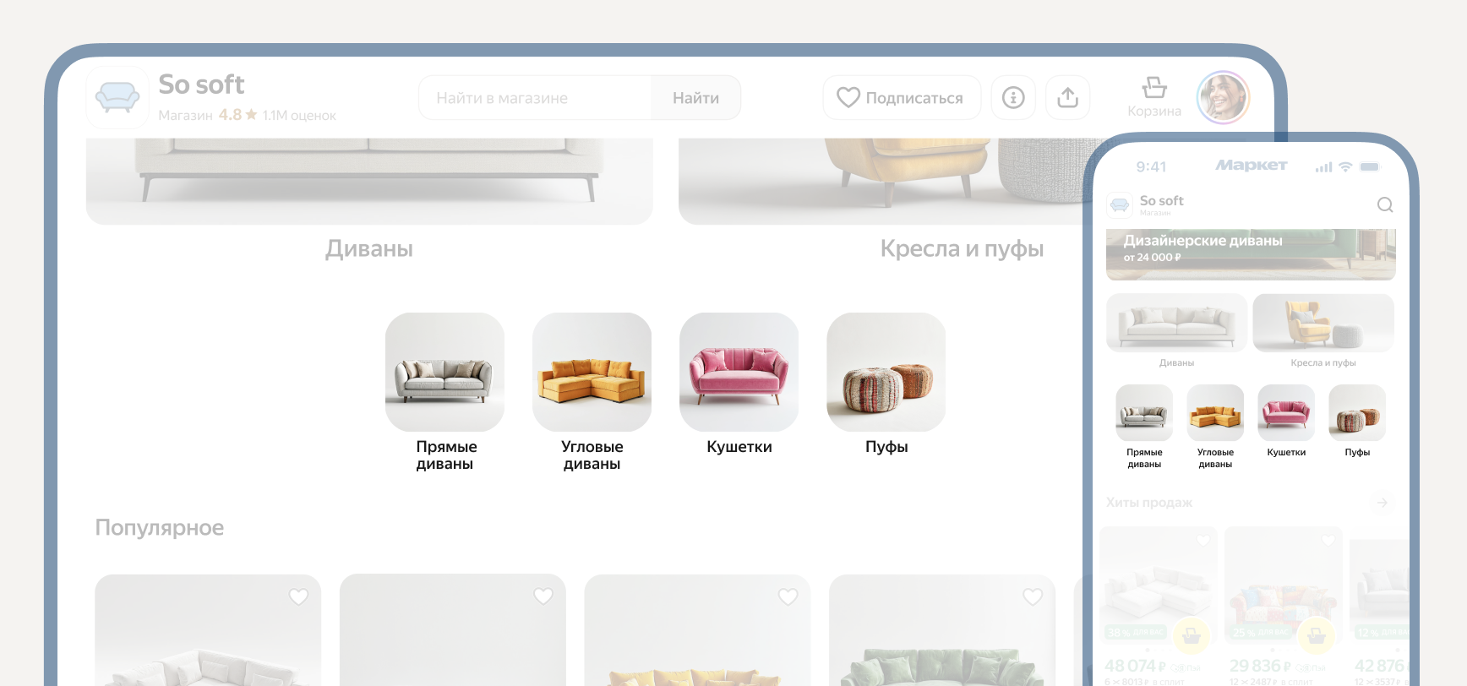The width and height of the screenshot is (1467, 686).
Task: Open Корзина cart icon on tablet
Action: 1154,97
